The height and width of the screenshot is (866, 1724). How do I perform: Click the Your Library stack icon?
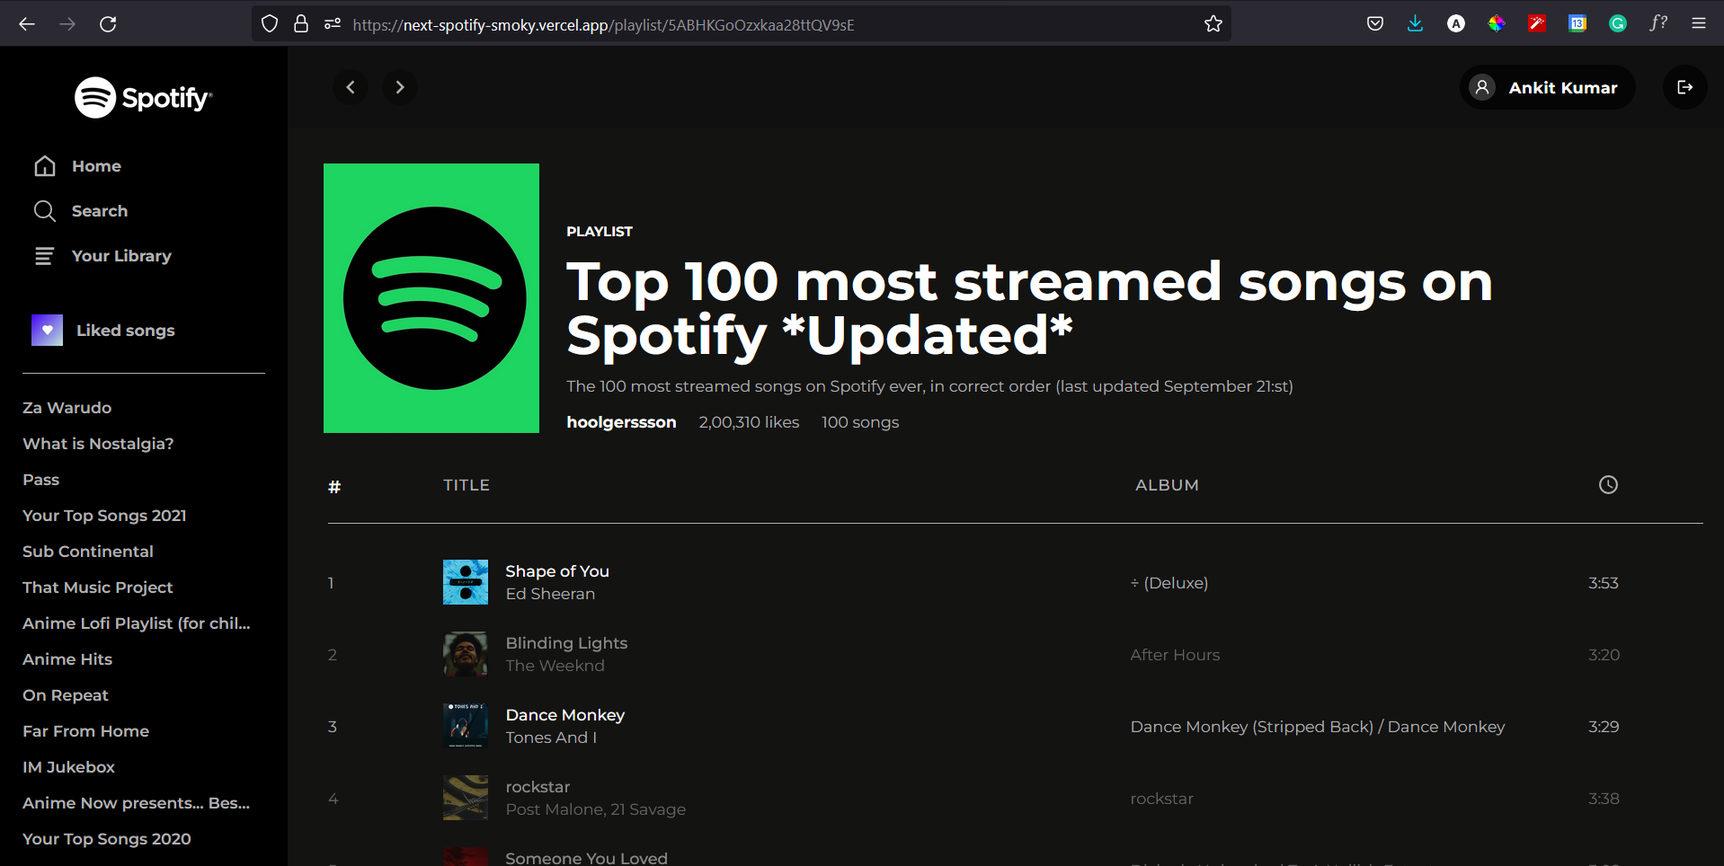tap(45, 256)
